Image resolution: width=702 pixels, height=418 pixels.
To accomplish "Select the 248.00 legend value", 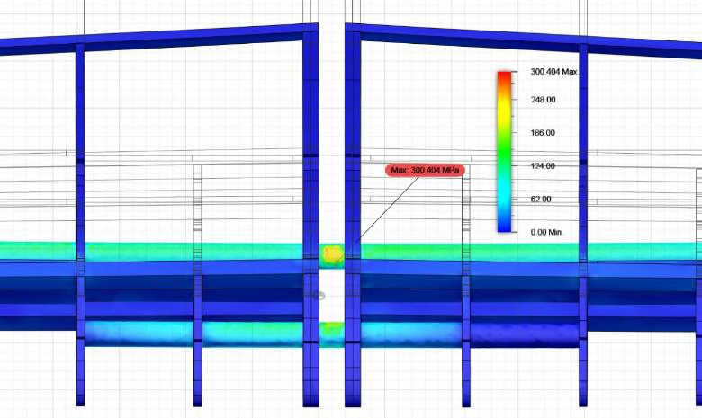I will pos(543,100).
